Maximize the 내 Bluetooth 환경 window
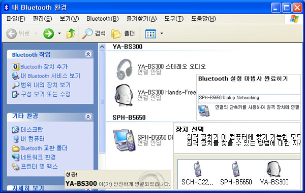 287,8
